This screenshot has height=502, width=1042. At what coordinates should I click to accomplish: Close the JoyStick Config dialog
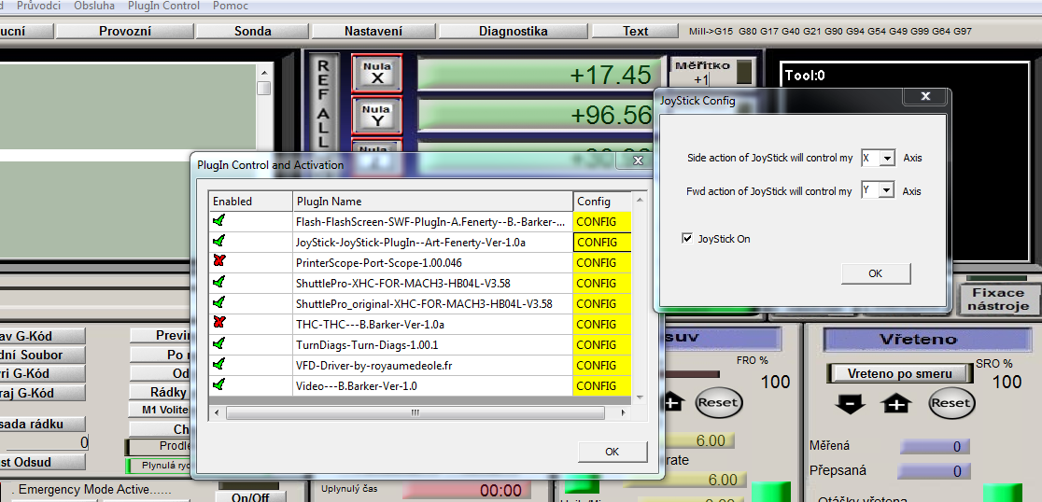coord(924,97)
